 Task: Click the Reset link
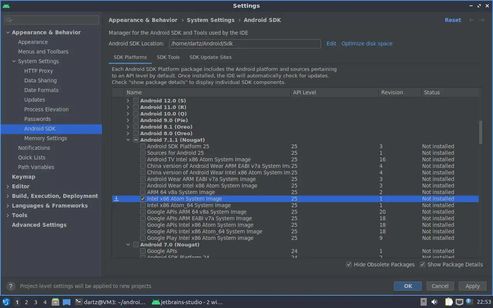453,20
